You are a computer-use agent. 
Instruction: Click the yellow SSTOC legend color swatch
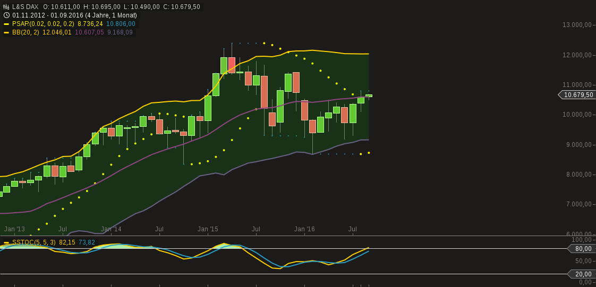[6, 242]
